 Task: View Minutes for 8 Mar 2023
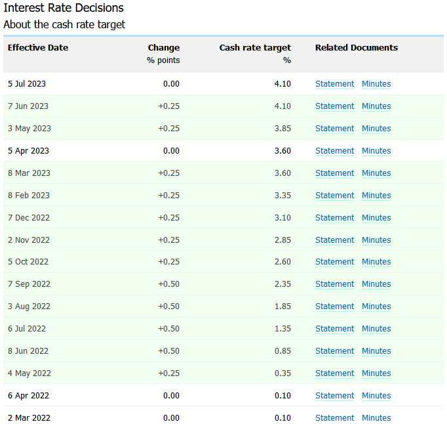click(376, 173)
